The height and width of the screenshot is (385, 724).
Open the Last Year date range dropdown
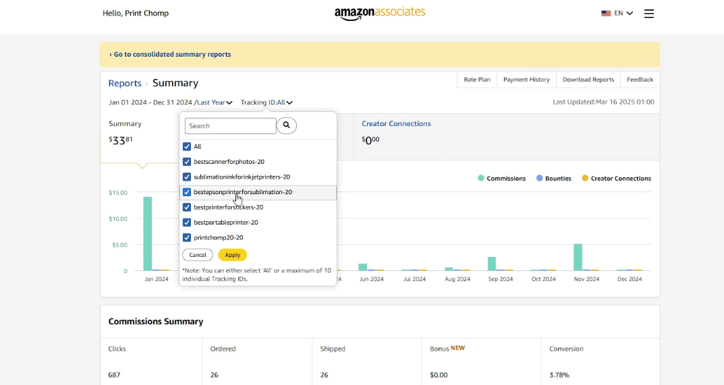click(215, 102)
